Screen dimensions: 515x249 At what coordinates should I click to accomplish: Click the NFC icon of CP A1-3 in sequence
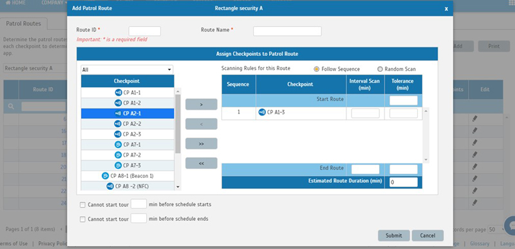(262, 112)
